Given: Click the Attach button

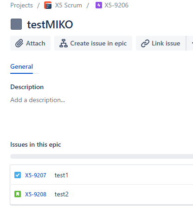Looking at the screenshot, I should tap(30, 43).
